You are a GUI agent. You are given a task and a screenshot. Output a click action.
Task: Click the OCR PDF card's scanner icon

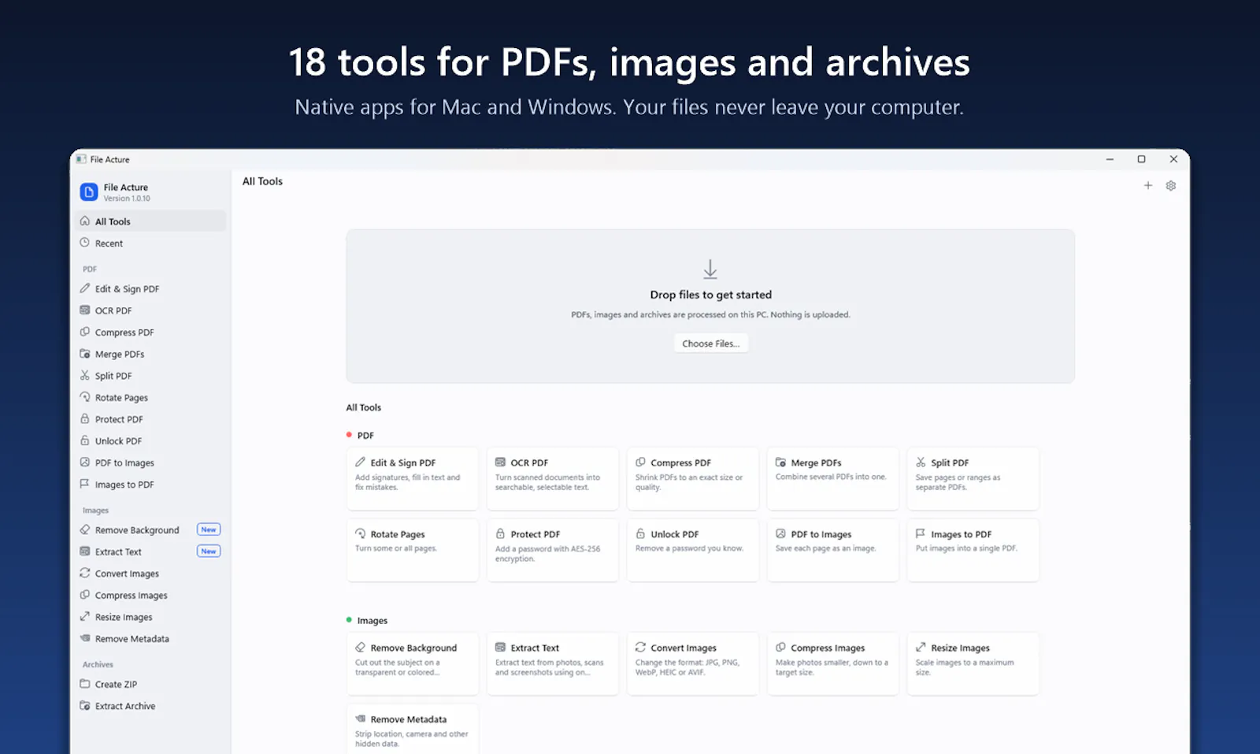pyautogui.click(x=500, y=462)
